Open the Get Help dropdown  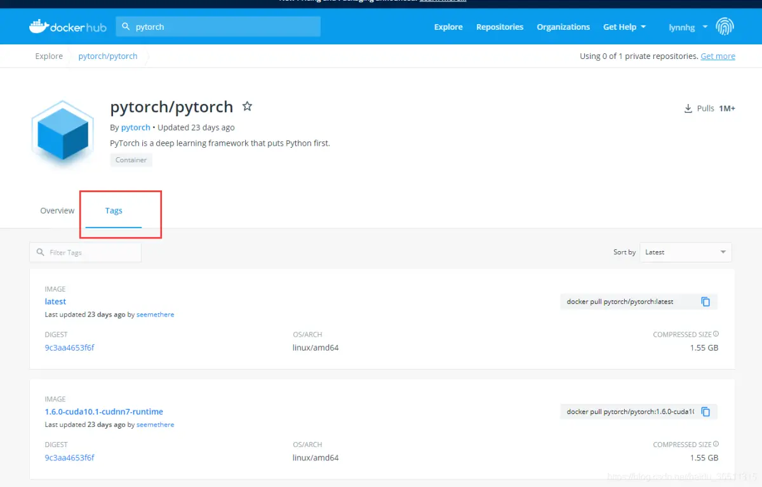624,27
